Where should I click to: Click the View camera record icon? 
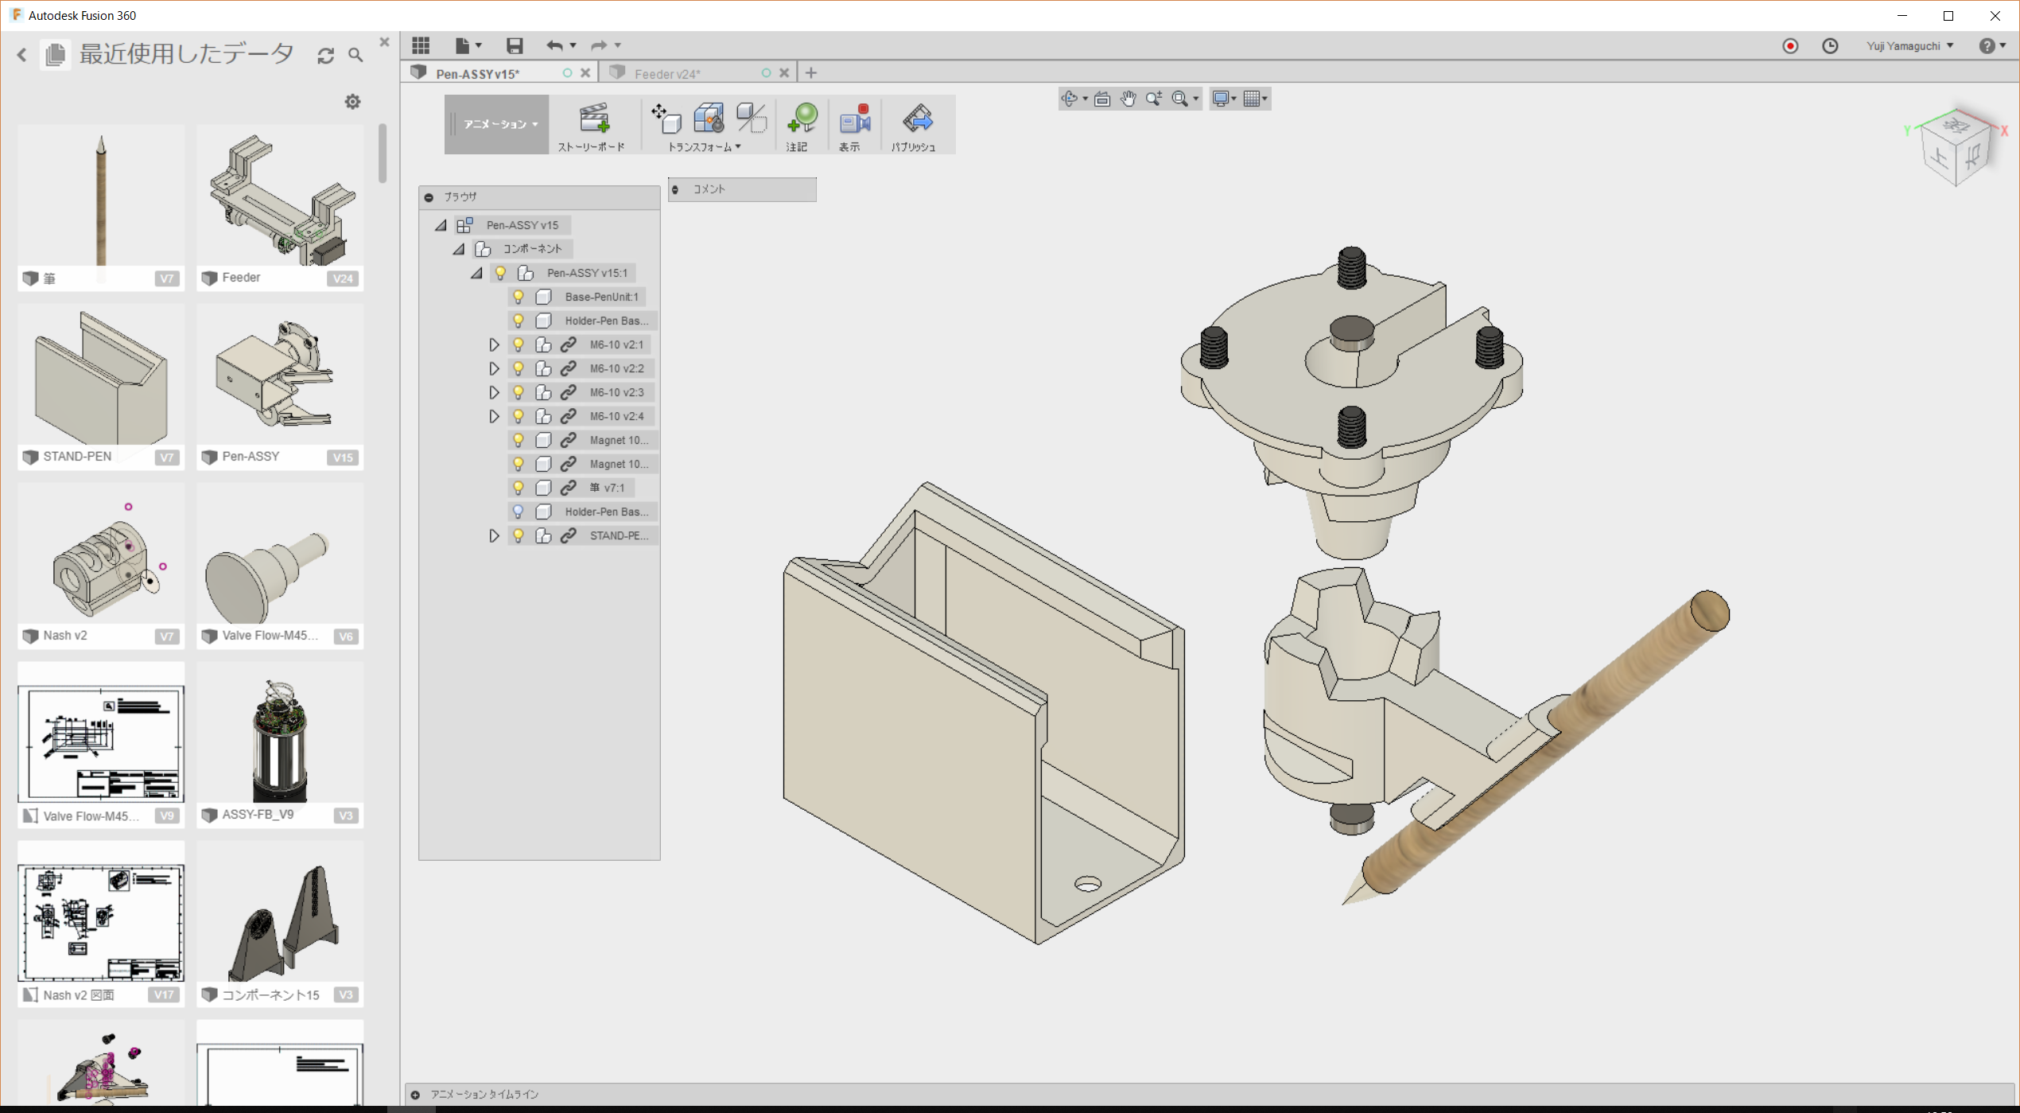tap(854, 119)
